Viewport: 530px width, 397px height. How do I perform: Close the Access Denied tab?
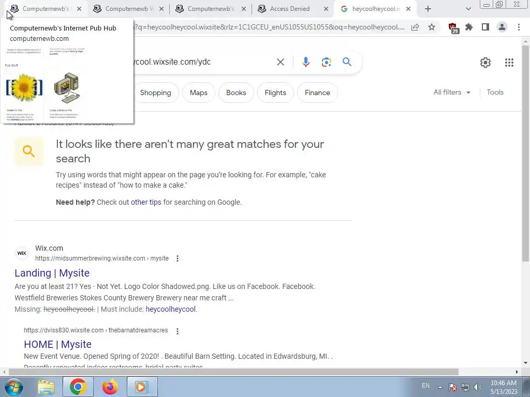(326, 9)
